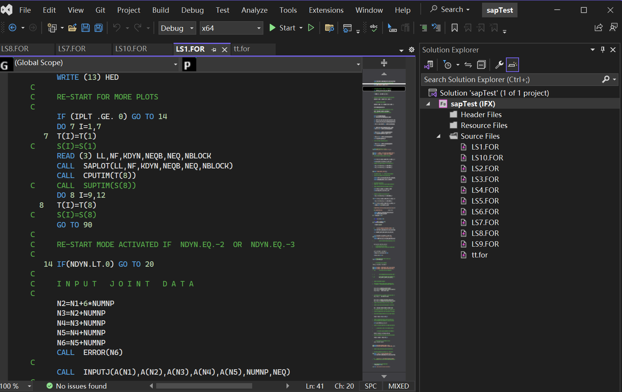Screen dimensions: 622x392
Task: Open Solution Explorer Properties wrench icon
Action: (x=499, y=65)
